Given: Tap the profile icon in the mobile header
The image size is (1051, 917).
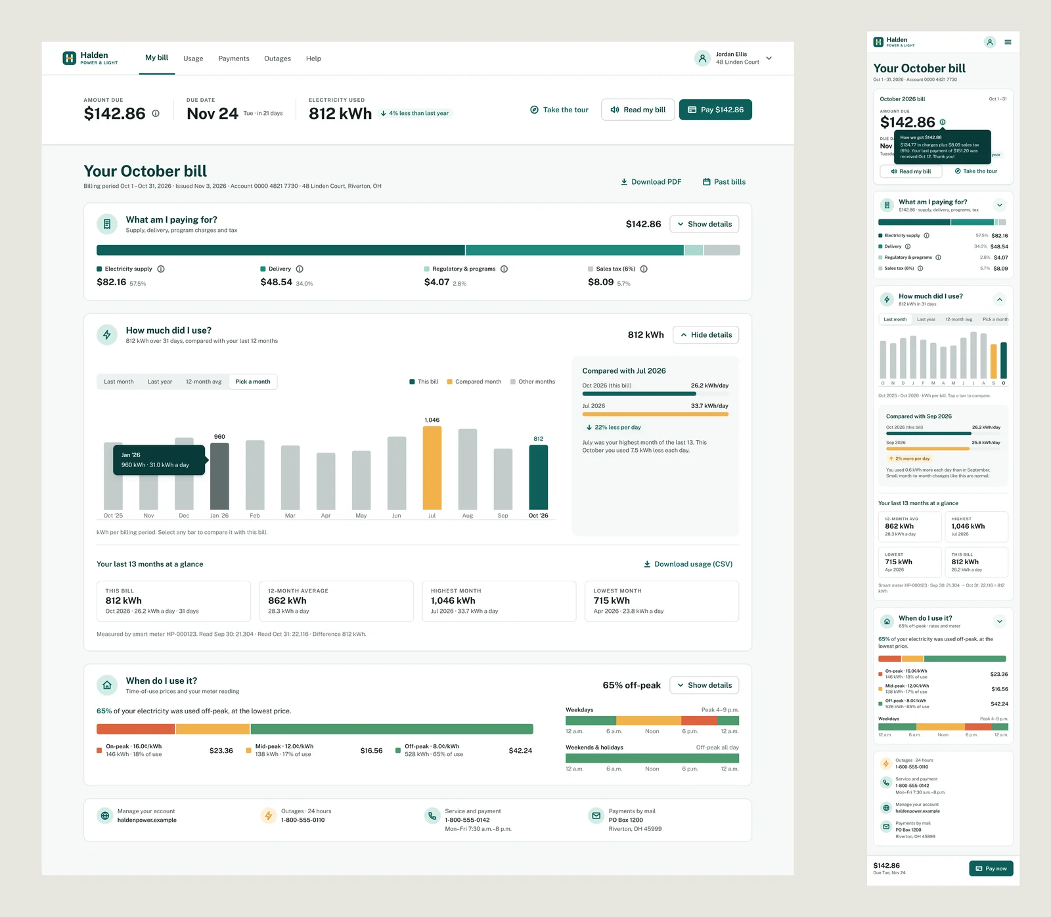Looking at the screenshot, I should click(x=990, y=42).
